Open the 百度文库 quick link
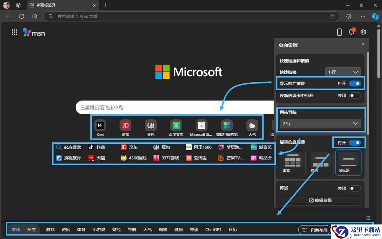Viewport: 382px width, 239px height. coord(176,128)
